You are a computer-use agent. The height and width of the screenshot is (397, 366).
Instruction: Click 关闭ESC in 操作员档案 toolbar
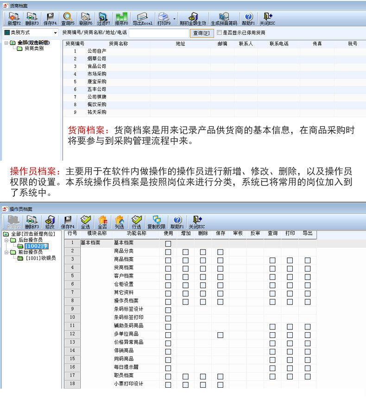197,222
